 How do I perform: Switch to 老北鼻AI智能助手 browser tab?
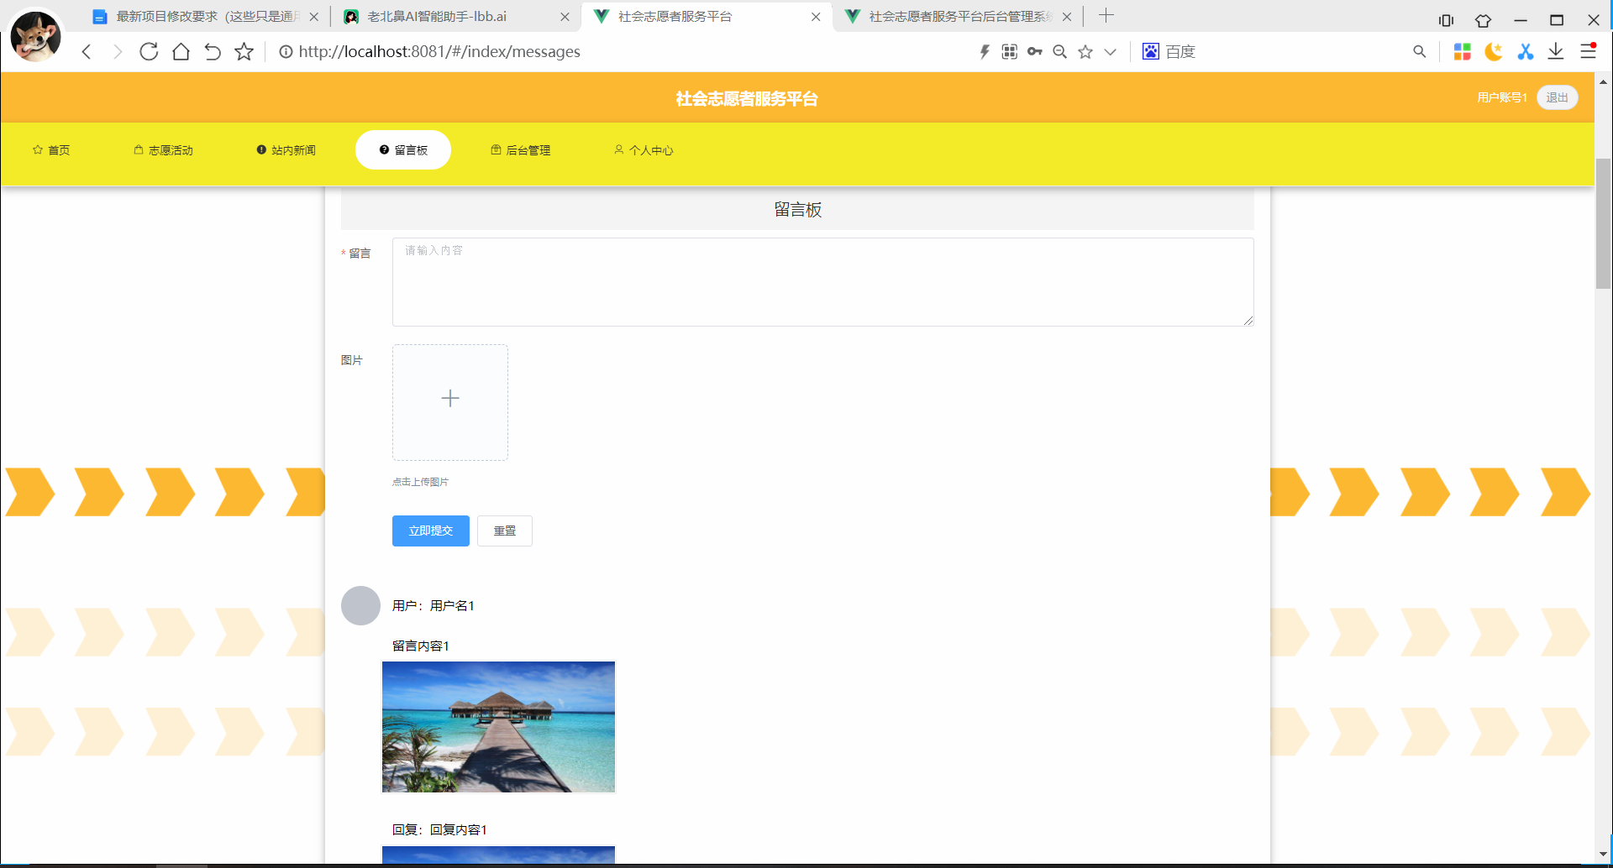coord(437,17)
